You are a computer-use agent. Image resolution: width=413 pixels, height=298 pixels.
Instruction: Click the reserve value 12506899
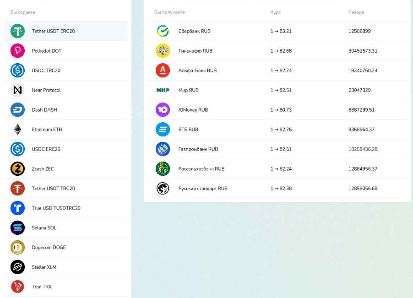359,31
